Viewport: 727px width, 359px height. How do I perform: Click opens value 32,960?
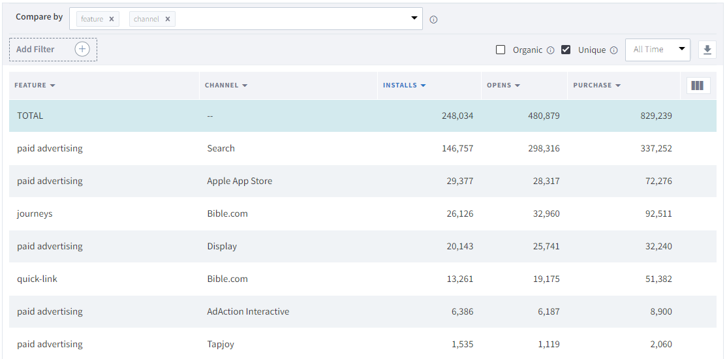(546, 214)
